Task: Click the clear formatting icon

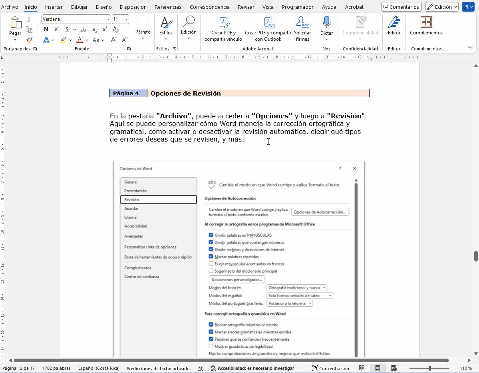Action: (115, 30)
